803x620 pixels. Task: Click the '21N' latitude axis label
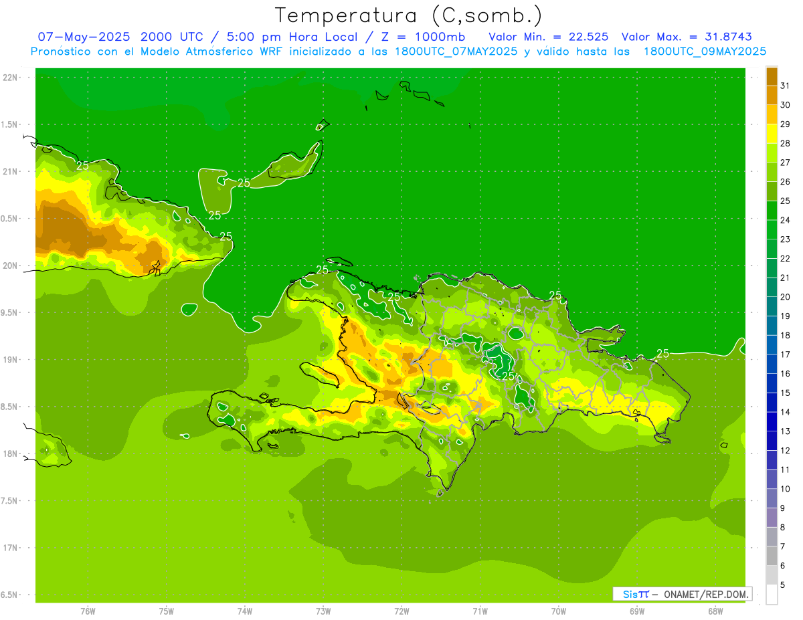pos(11,172)
